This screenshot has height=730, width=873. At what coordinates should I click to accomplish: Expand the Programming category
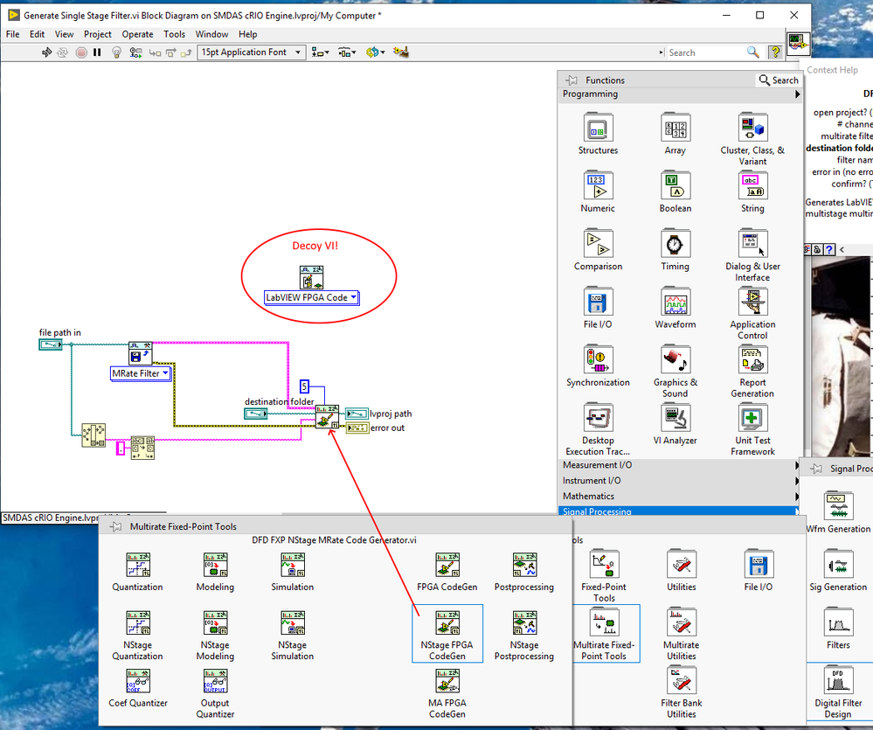(x=681, y=94)
